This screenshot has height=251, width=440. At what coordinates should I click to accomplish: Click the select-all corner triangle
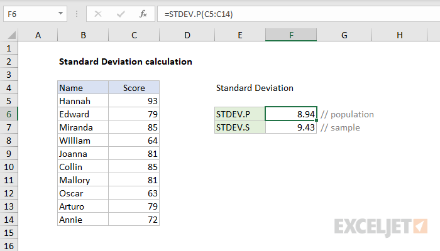pos(9,36)
